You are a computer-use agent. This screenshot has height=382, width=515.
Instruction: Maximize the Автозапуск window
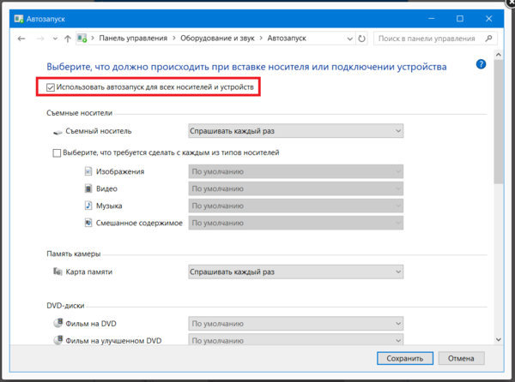click(x=460, y=19)
